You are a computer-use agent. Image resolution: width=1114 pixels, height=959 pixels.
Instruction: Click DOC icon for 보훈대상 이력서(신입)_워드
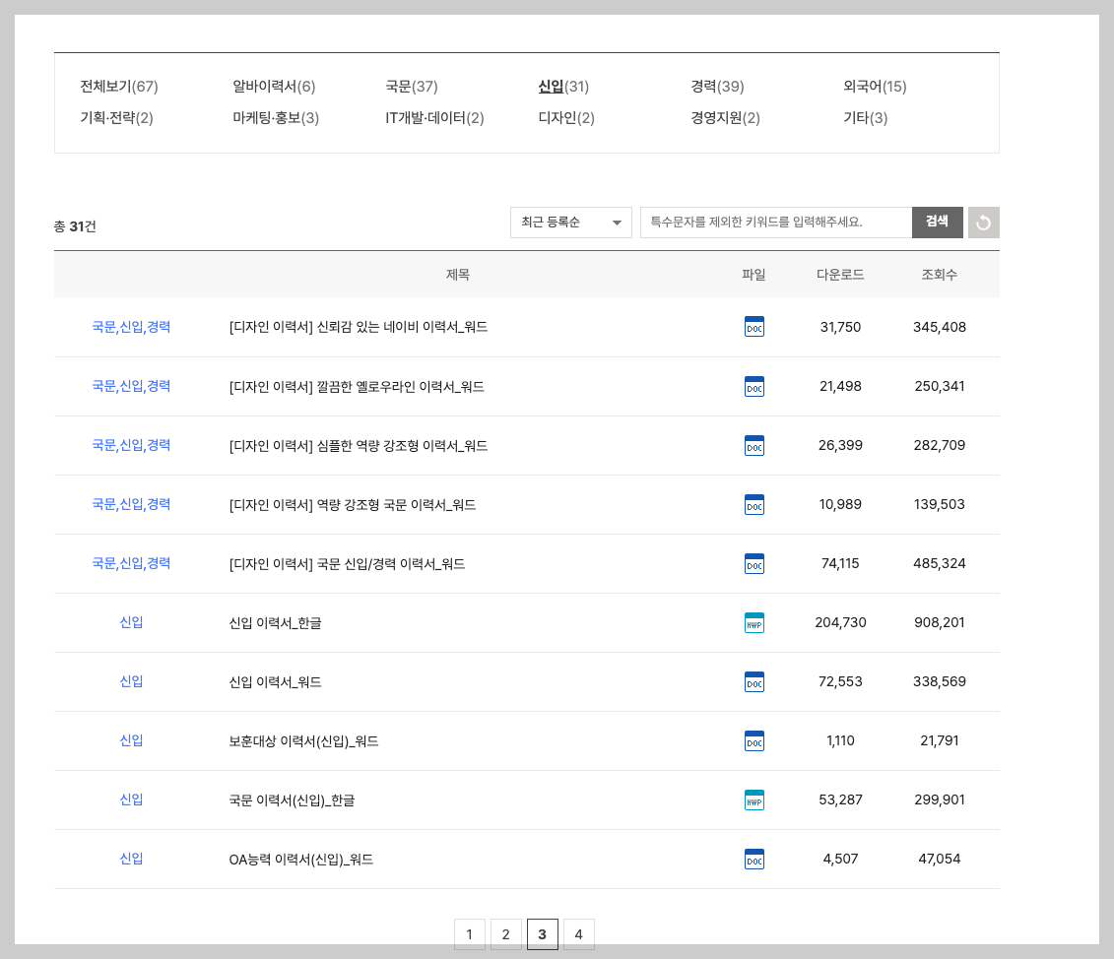point(754,740)
